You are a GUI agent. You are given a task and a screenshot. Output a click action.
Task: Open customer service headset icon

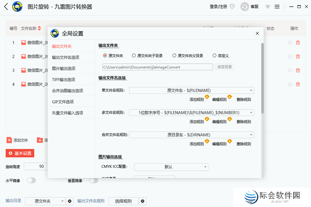coord(245,7)
